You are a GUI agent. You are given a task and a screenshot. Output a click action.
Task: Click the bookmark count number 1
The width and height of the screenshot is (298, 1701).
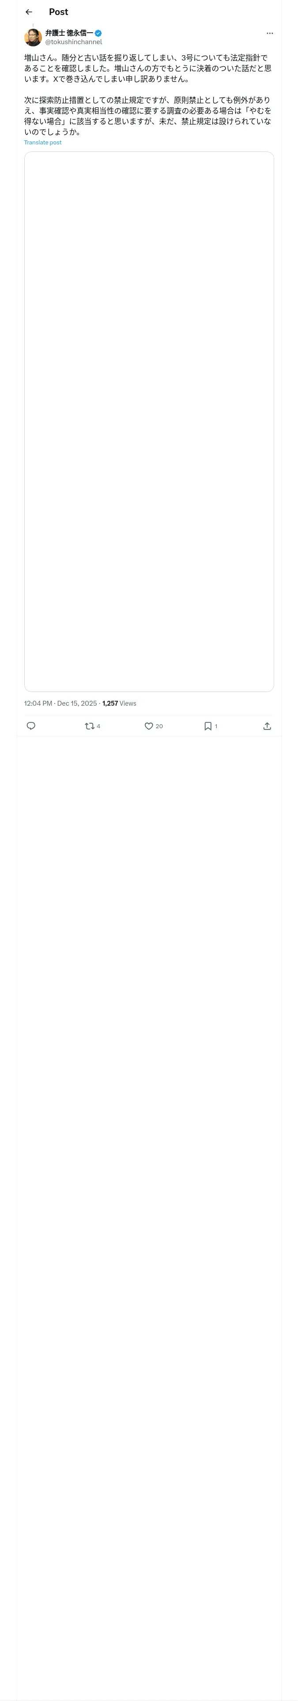click(216, 726)
